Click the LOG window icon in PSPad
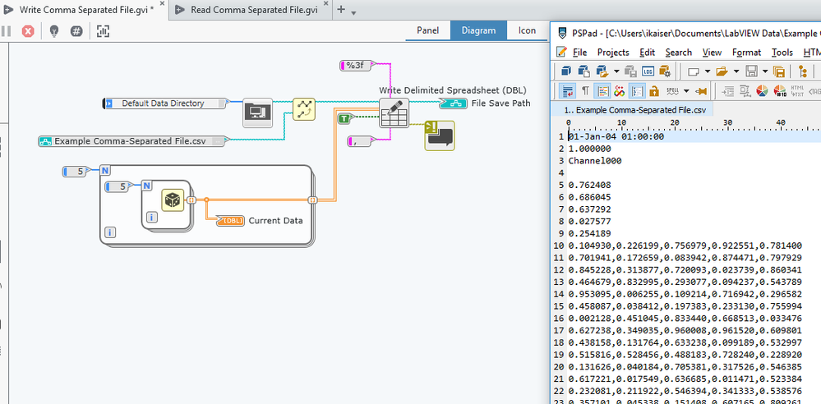The height and width of the screenshot is (404, 821). [648, 71]
